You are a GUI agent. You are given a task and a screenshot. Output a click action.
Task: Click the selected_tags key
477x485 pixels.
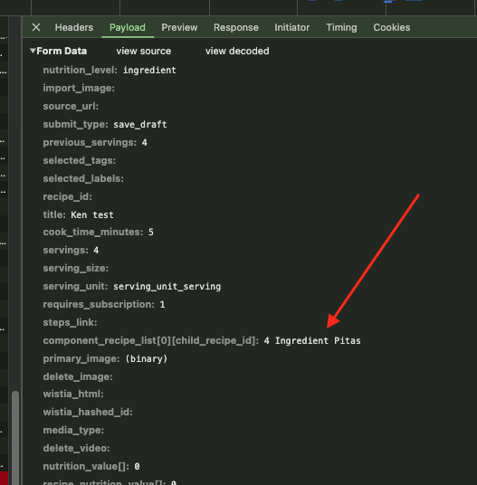click(80, 160)
